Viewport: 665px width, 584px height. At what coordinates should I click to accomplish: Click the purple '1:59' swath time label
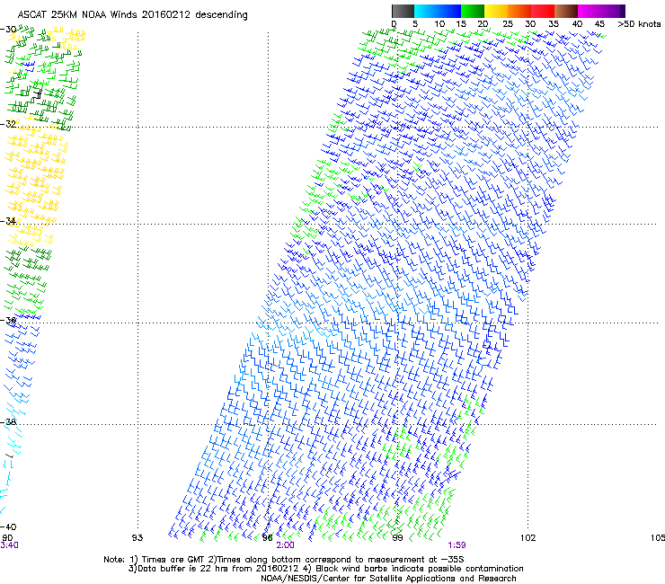click(x=457, y=545)
